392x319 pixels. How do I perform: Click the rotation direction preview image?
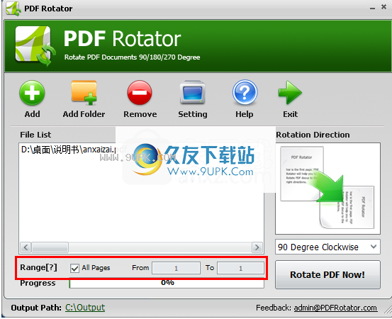327,189
